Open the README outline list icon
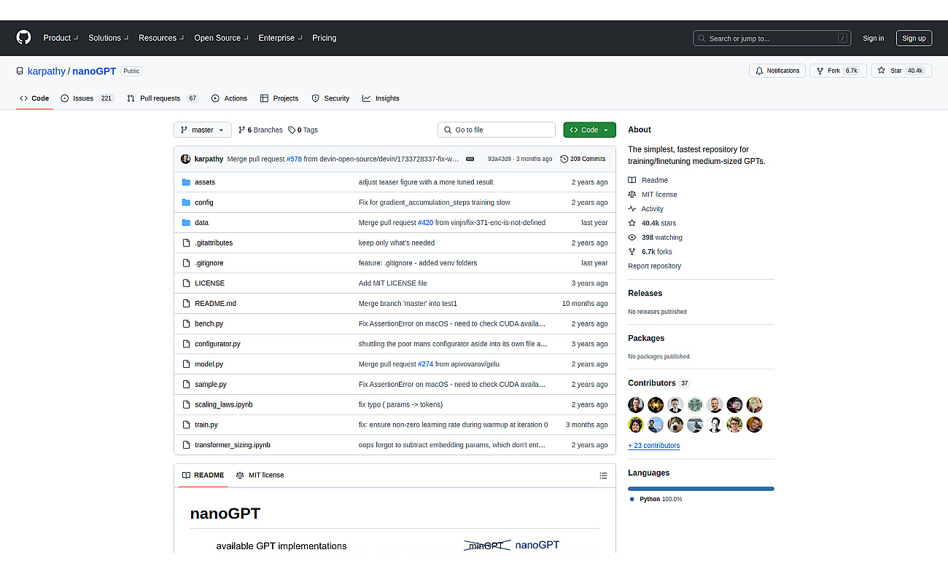This screenshot has width=948, height=574. [x=603, y=476]
